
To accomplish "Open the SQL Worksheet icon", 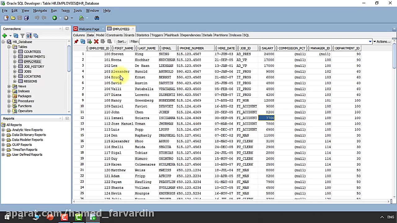I will [x=82, y=18].
